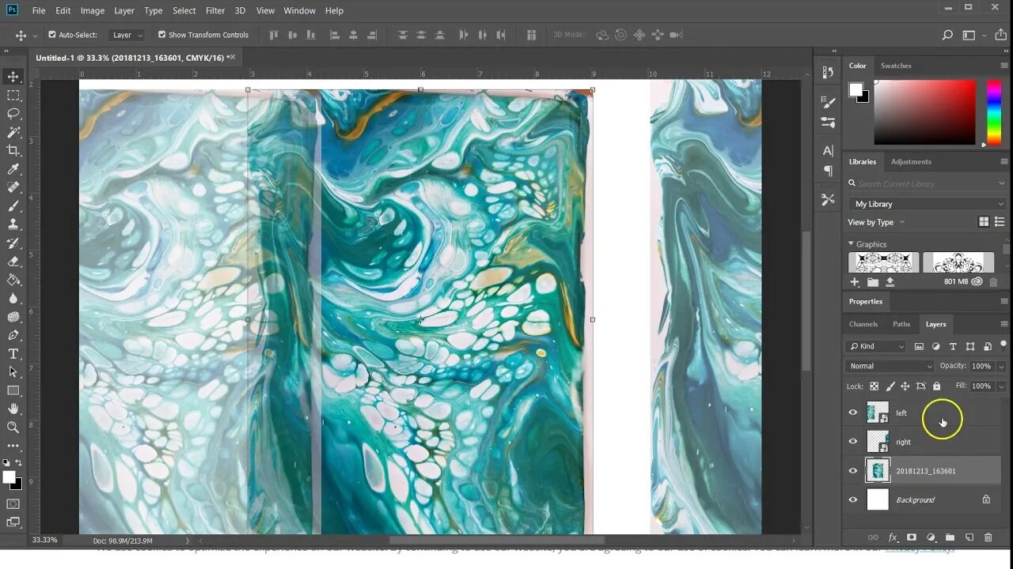Switch to the Swatches tab
1013x569 pixels.
point(896,66)
